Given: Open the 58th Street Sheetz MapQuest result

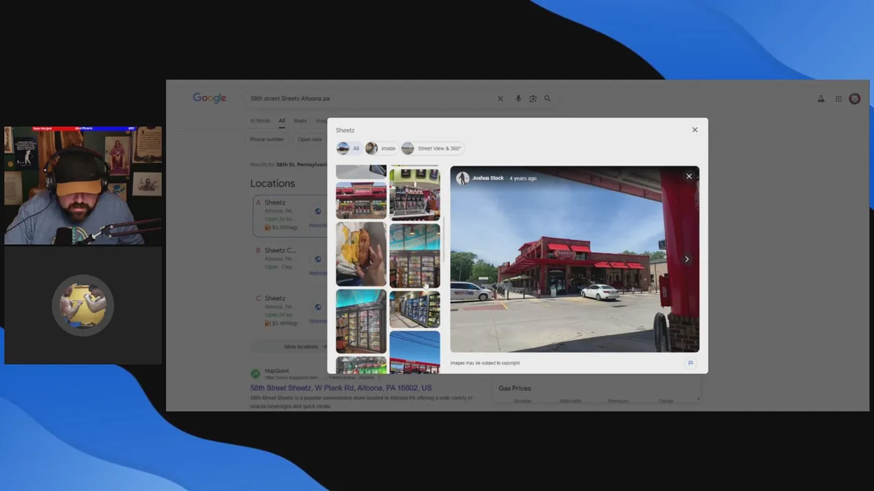Looking at the screenshot, I should pos(341,388).
